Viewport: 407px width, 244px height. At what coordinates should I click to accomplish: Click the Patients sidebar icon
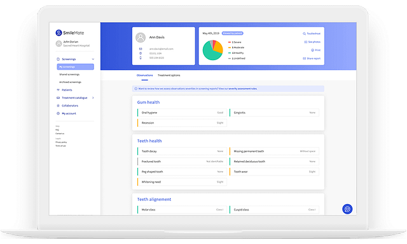(58, 90)
